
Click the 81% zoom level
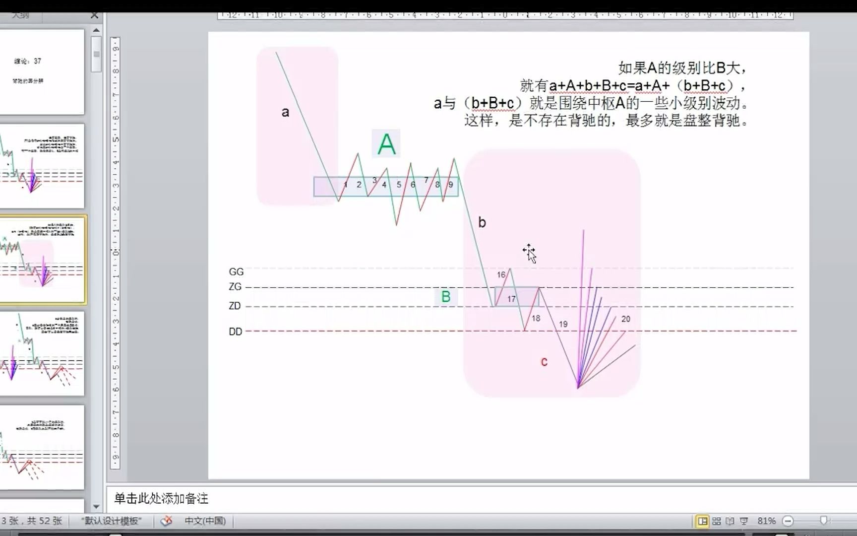click(x=766, y=521)
